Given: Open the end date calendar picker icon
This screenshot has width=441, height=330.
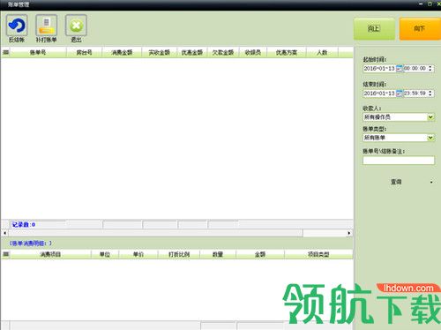Looking at the screenshot, I should click(x=399, y=94).
